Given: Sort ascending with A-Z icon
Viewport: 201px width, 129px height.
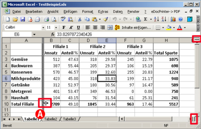Looking at the screenshot, I should [x=157, y=19].
